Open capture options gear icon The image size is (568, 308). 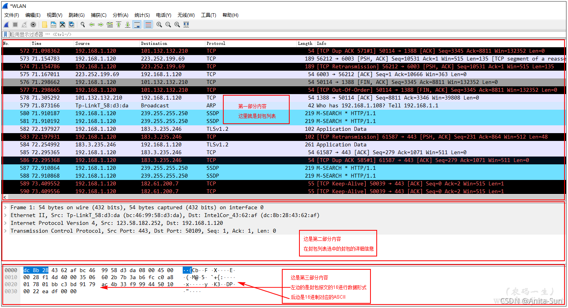coord(33,25)
